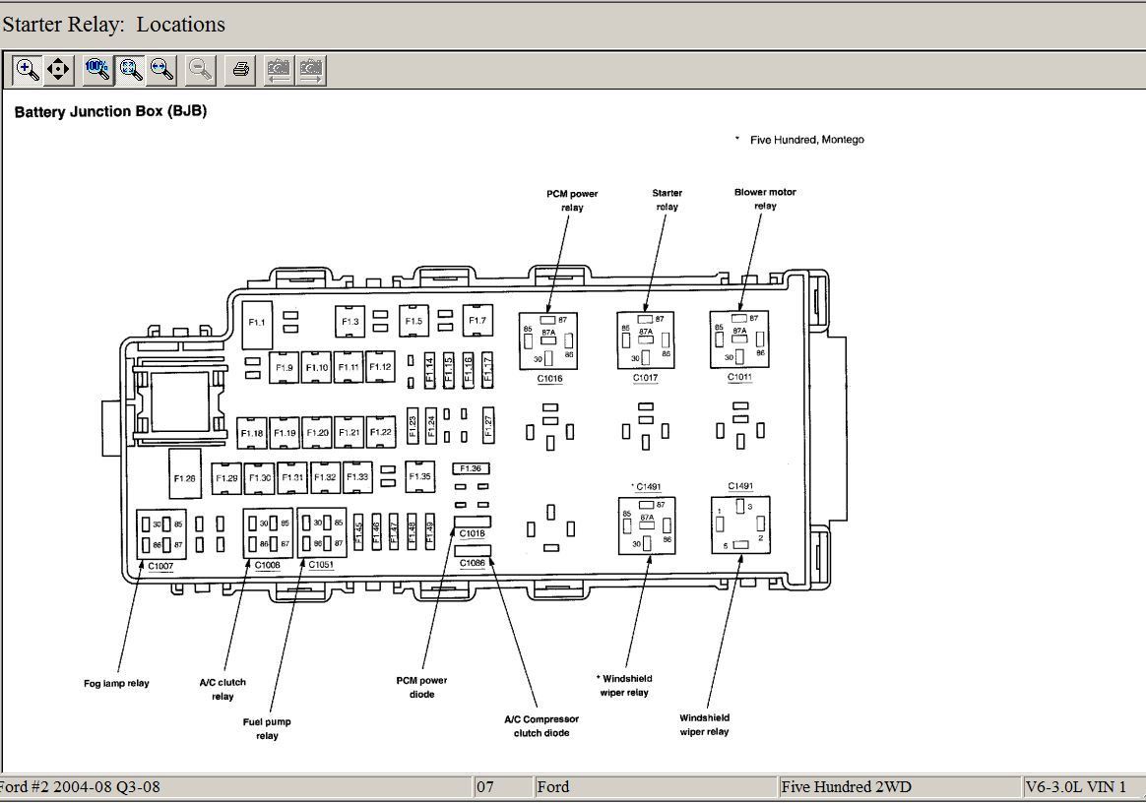Screen dimensions: 1146x803
Task: Click Five Hundred 2WD in status bar
Action: point(846,786)
